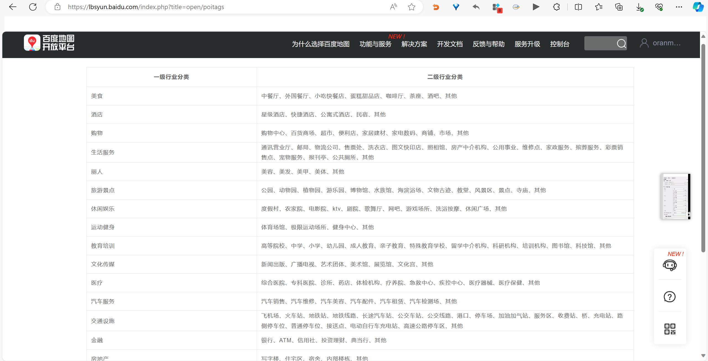
Task: Click 为什么选择百度地图 link
Action: [321, 44]
